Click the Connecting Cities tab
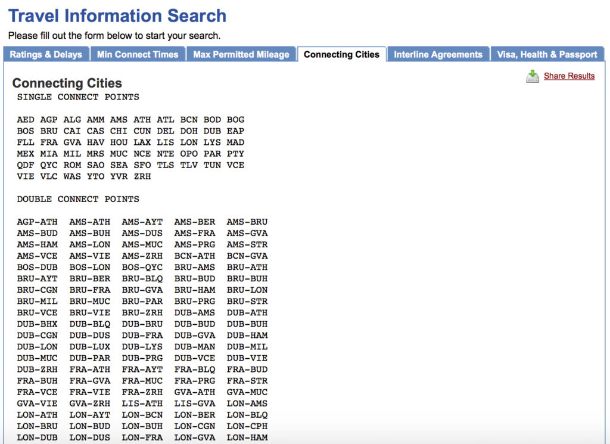This screenshot has height=444, width=610. tap(341, 54)
